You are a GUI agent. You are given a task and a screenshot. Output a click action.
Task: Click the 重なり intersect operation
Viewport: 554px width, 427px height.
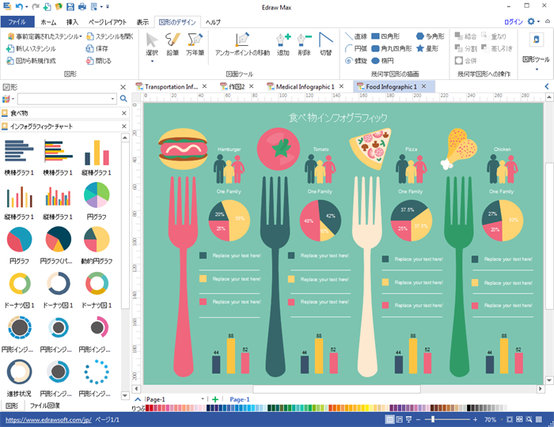point(494,36)
